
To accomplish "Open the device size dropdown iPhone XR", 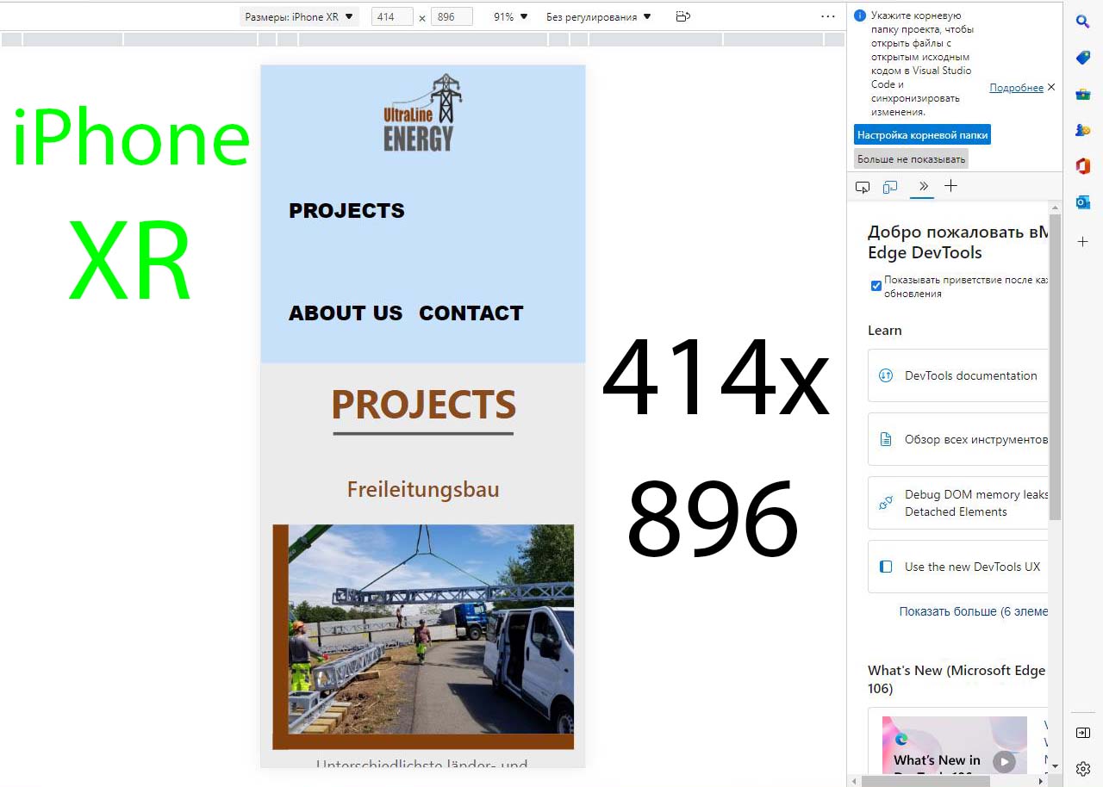I will tap(299, 16).
